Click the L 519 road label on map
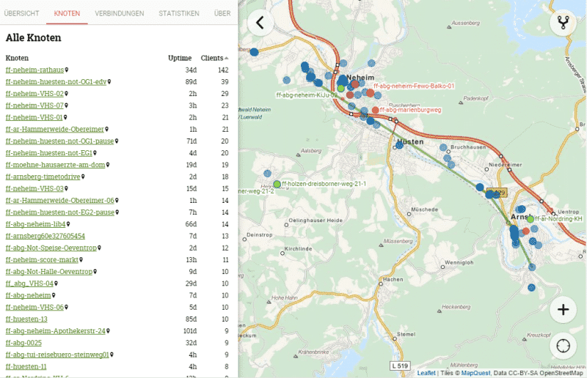The height and width of the screenshot is (378, 587). (x=400, y=366)
